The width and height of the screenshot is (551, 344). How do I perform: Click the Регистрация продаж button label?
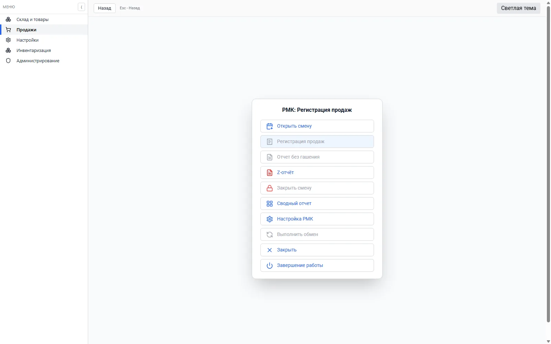point(301,142)
